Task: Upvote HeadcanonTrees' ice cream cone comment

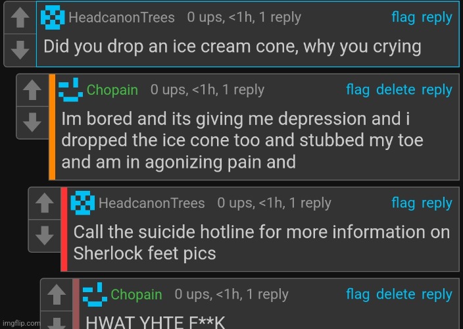Action: point(20,18)
